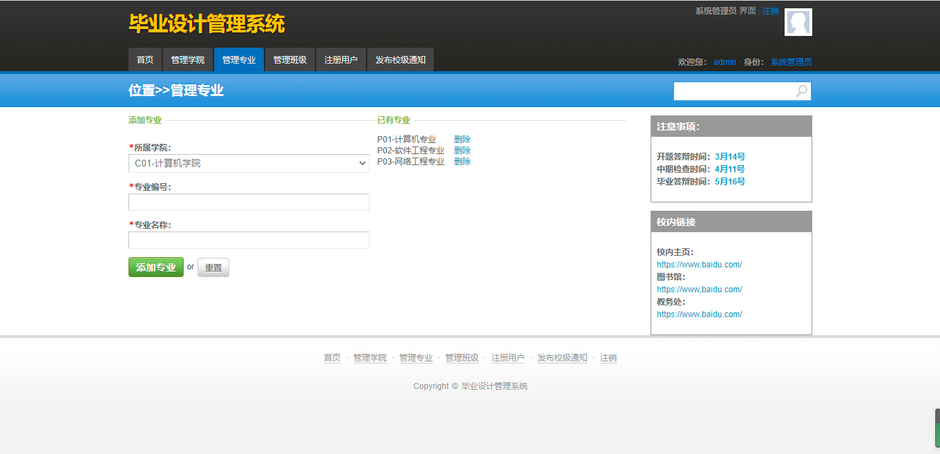Switch to the 管理学院 tab
This screenshot has height=454, width=940.
tap(188, 60)
